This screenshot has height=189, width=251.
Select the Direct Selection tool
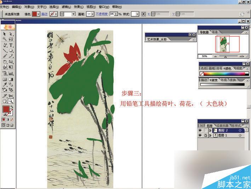tap(11, 34)
